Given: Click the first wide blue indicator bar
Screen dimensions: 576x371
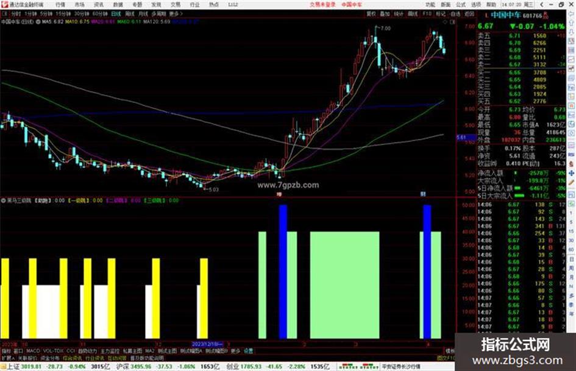Looking at the screenshot, I should point(283,272).
